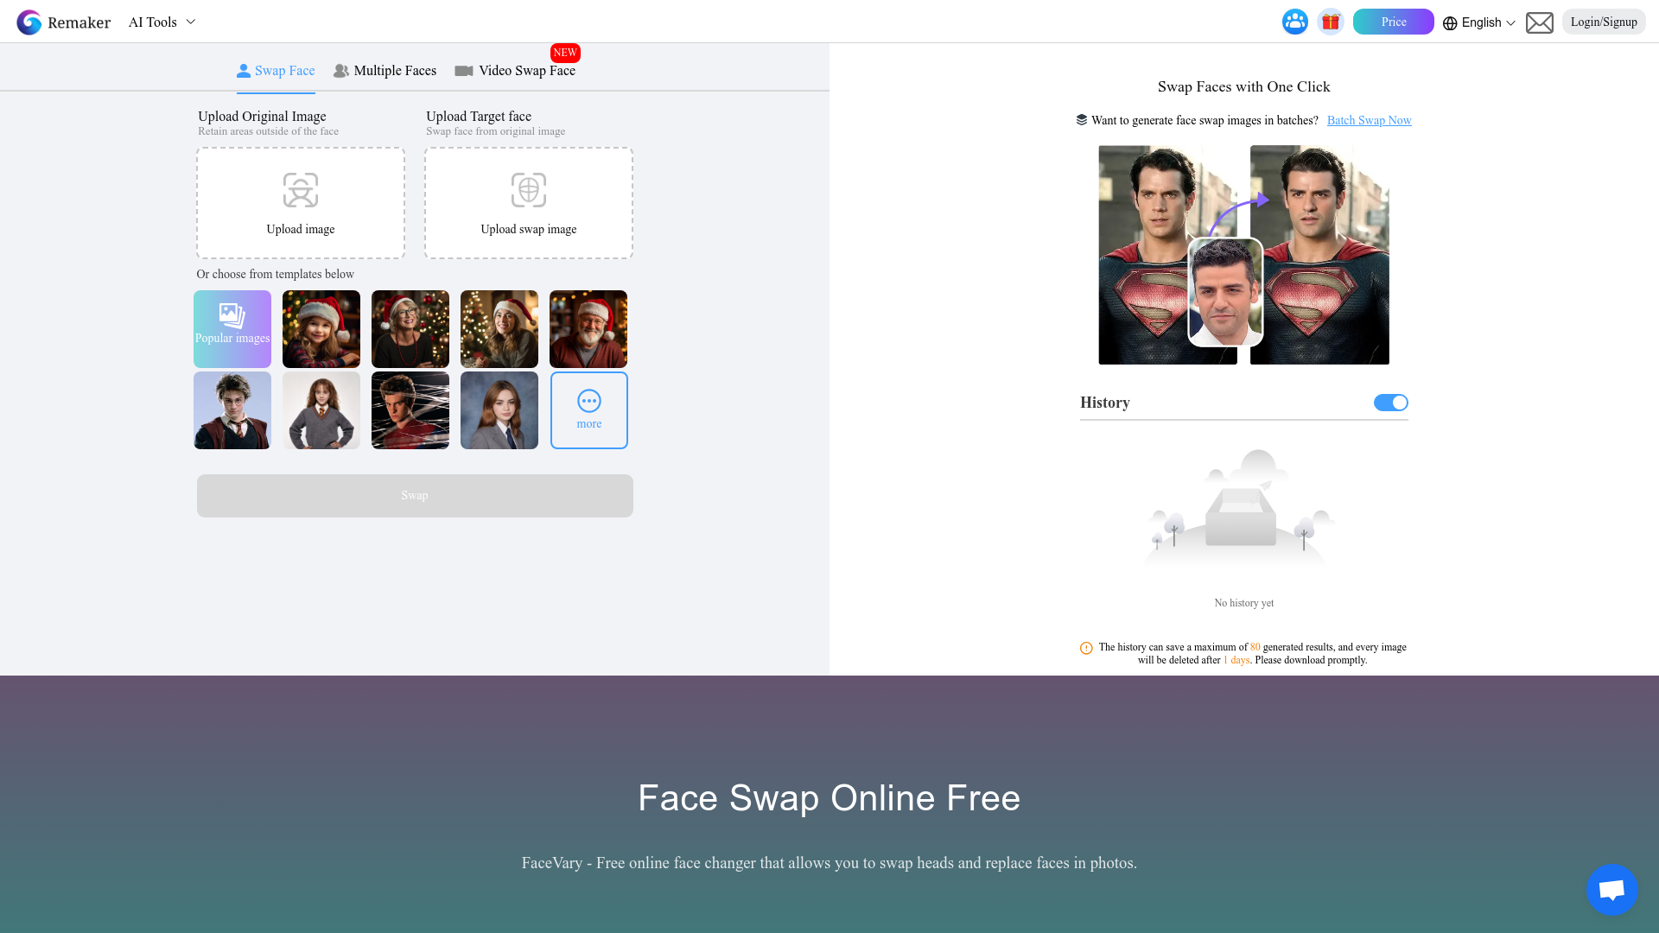Toggle the History switch off
The width and height of the screenshot is (1659, 933).
pos(1390,403)
